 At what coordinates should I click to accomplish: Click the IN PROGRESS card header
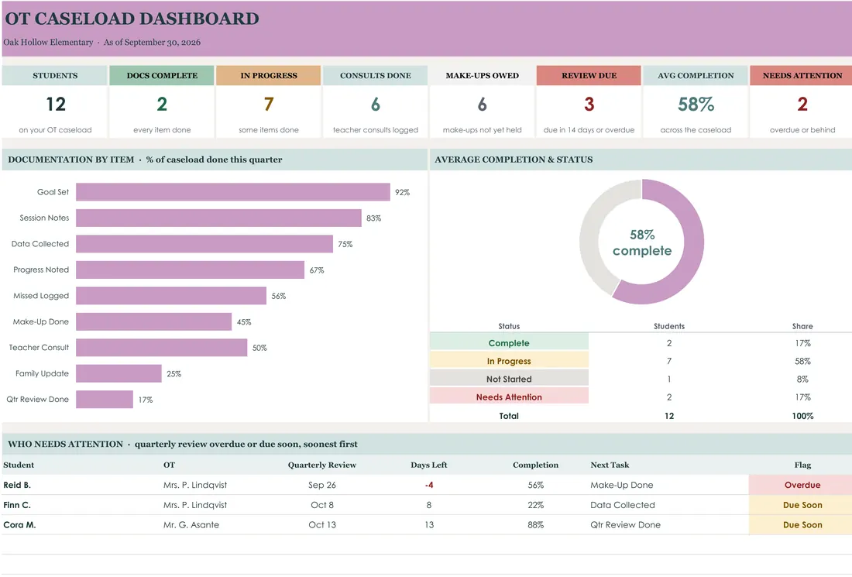pos(269,76)
